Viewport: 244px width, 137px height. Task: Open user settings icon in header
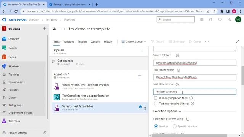coord(229,19)
